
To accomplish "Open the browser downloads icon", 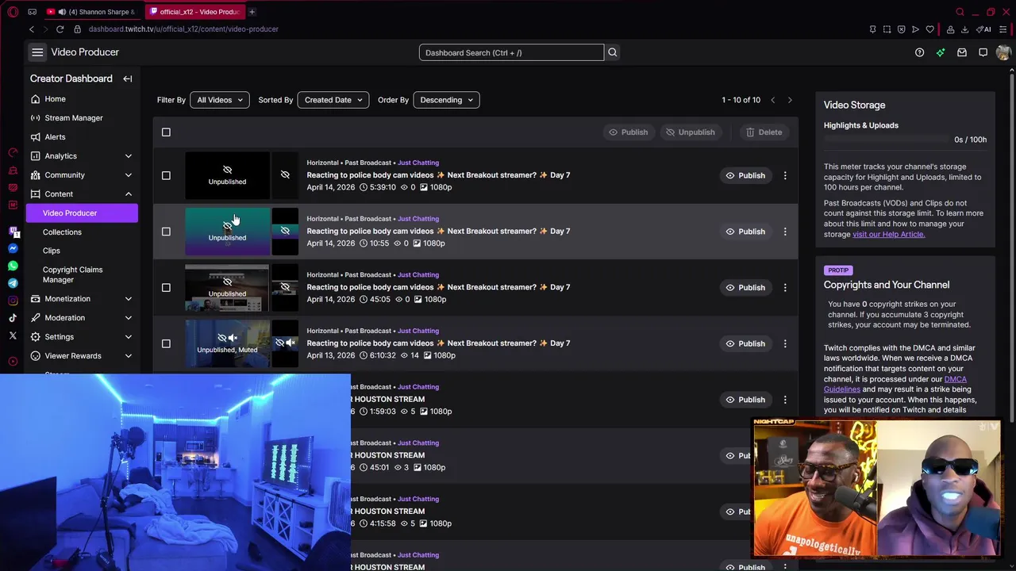I will point(964,29).
